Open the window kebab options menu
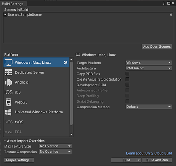 (x=164, y=3)
